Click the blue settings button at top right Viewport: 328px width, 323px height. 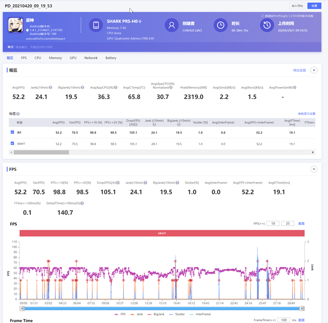[x=314, y=6]
